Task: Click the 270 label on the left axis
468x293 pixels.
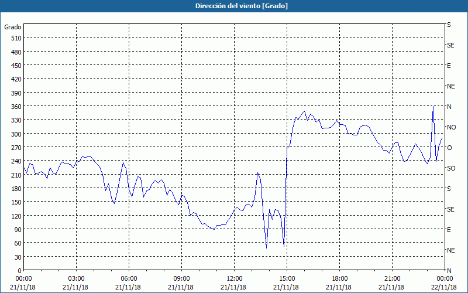Action: point(17,148)
